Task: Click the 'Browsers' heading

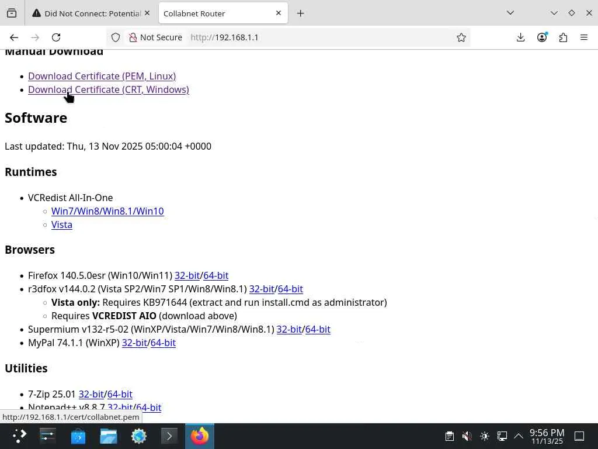Action: [x=30, y=250]
